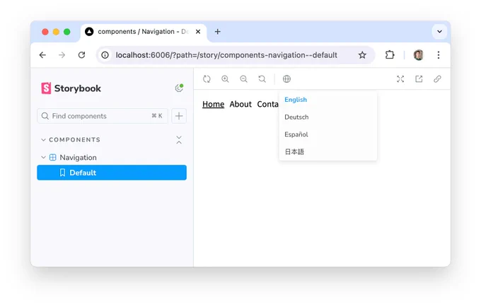Reset the canvas zoom level
The height and width of the screenshot is (307, 481).
(262, 79)
